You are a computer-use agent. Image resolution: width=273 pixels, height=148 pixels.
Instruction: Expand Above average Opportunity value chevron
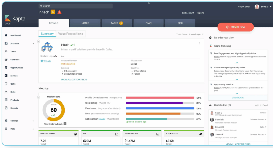click(237, 80)
